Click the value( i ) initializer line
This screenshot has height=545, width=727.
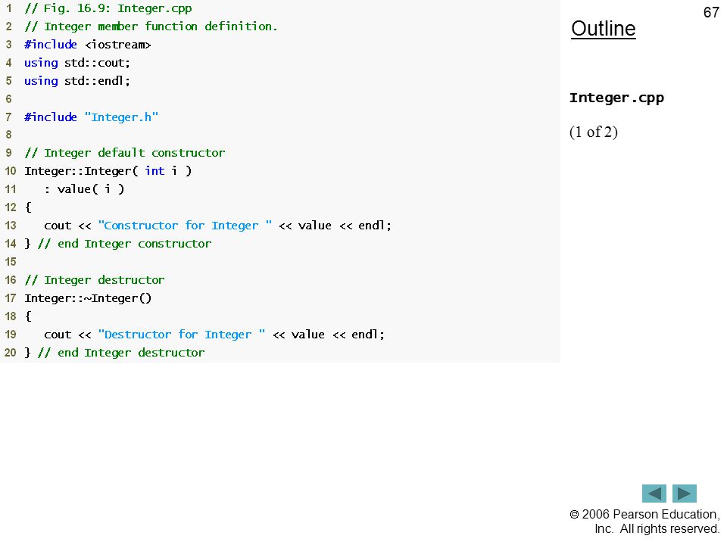(84, 189)
